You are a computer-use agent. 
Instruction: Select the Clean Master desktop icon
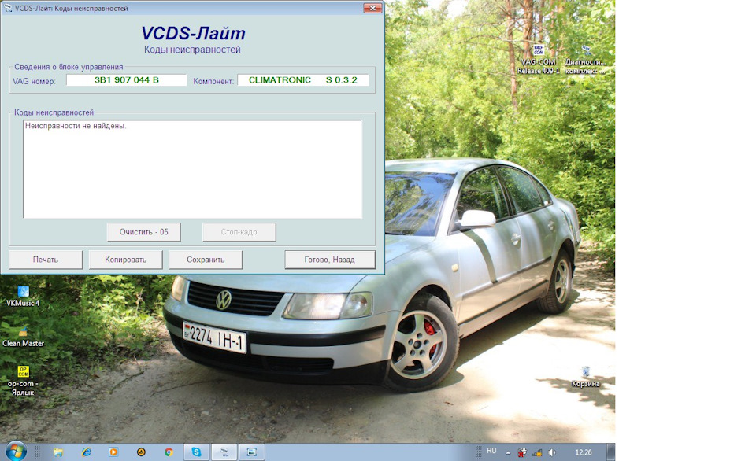click(23, 336)
